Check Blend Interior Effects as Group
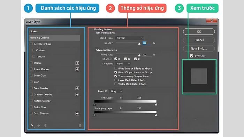The height and width of the screenshot is (137, 244). [x=116, y=68]
